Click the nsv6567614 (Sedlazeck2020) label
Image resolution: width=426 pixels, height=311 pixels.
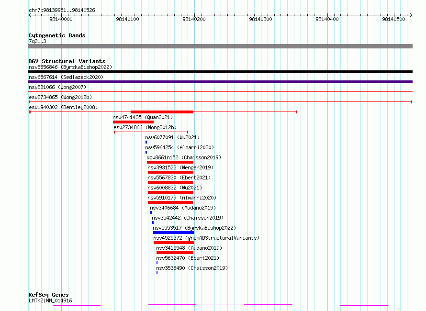pyautogui.click(x=66, y=77)
